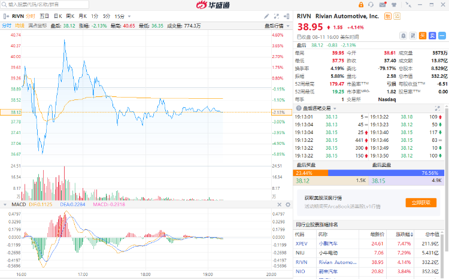
Task: Switch to the 分时 chart tab
Action: [x=31, y=16]
